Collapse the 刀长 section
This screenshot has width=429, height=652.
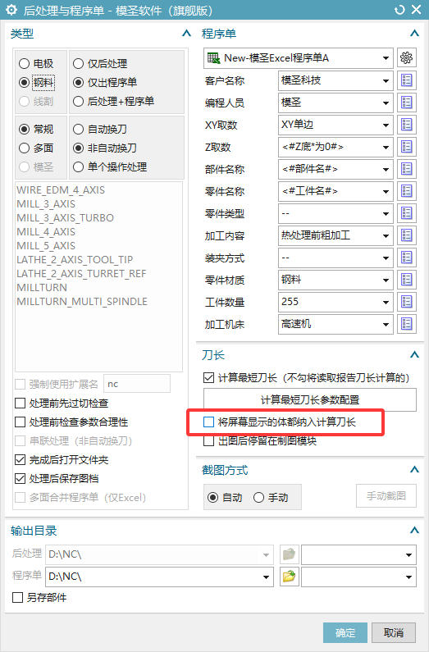click(414, 354)
